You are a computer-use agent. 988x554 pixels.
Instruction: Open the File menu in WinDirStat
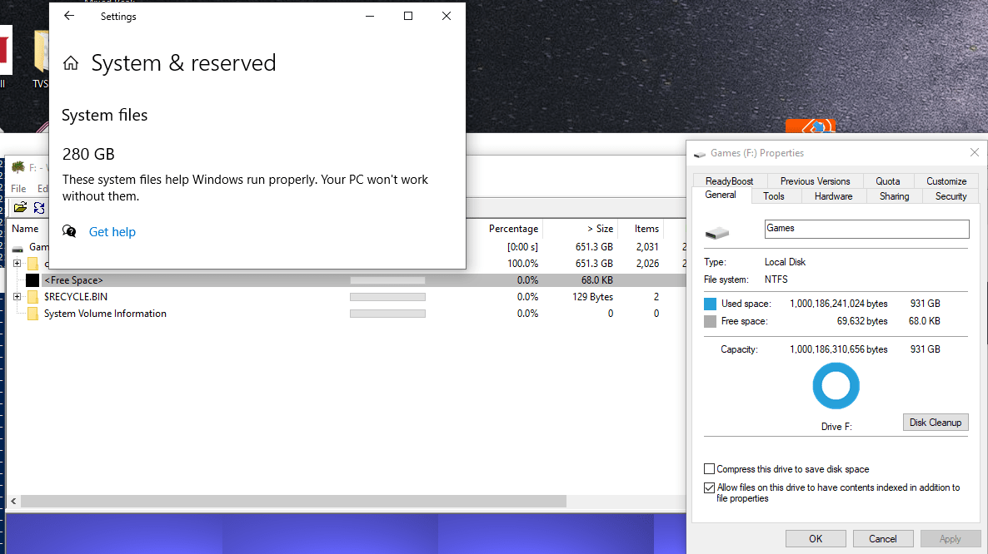(x=18, y=188)
